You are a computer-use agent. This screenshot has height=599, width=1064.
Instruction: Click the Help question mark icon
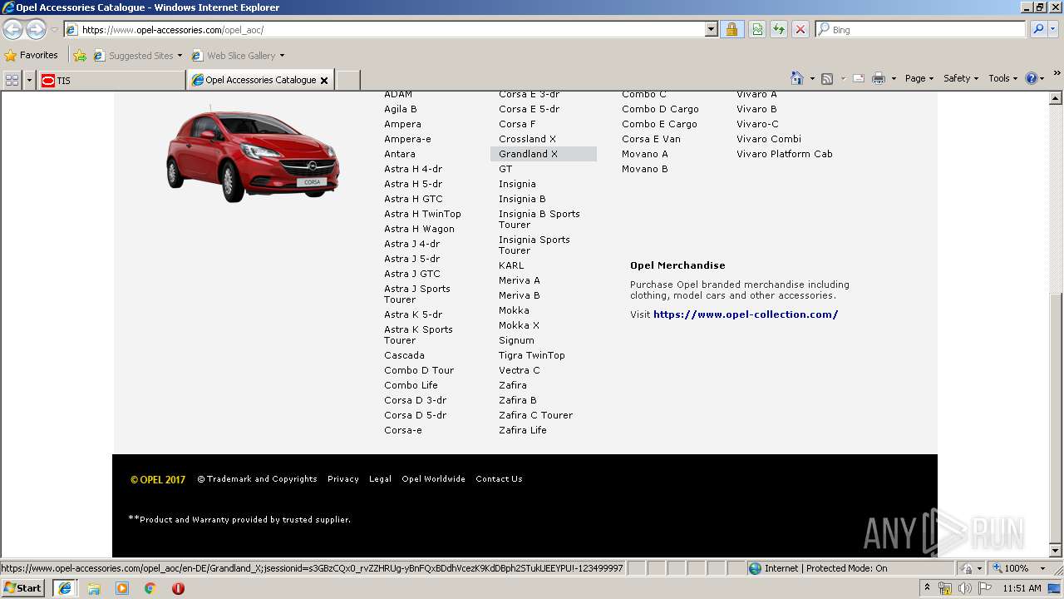point(1032,78)
